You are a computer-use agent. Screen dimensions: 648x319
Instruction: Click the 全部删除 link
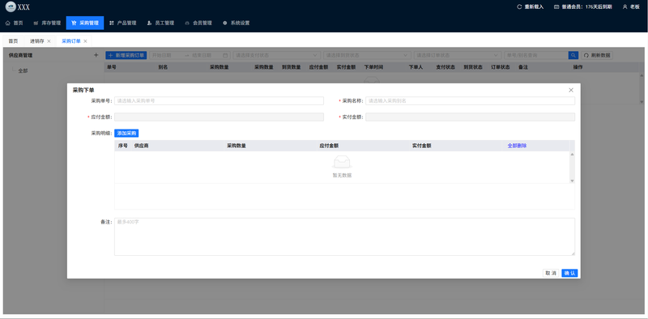pos(517,146)
